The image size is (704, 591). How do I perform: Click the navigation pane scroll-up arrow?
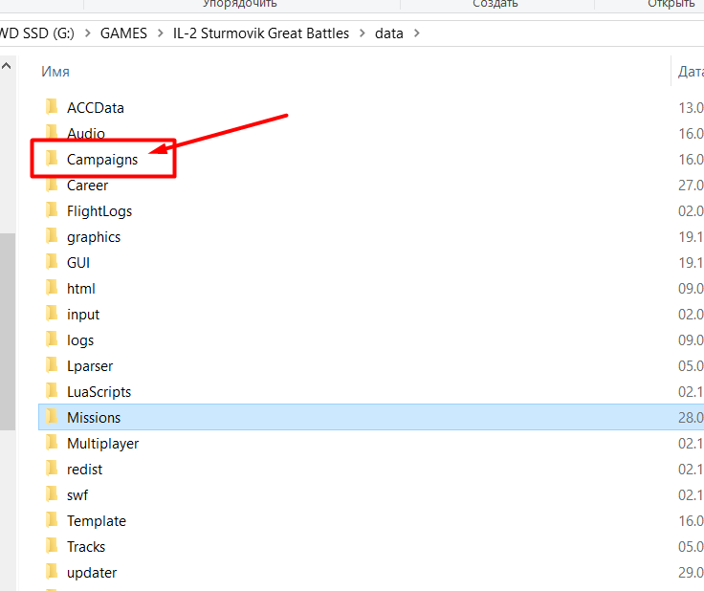[x=7, y=66]
